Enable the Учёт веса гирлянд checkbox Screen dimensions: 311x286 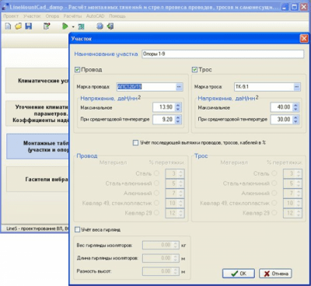pyautogui.click(x=77, y=229)
